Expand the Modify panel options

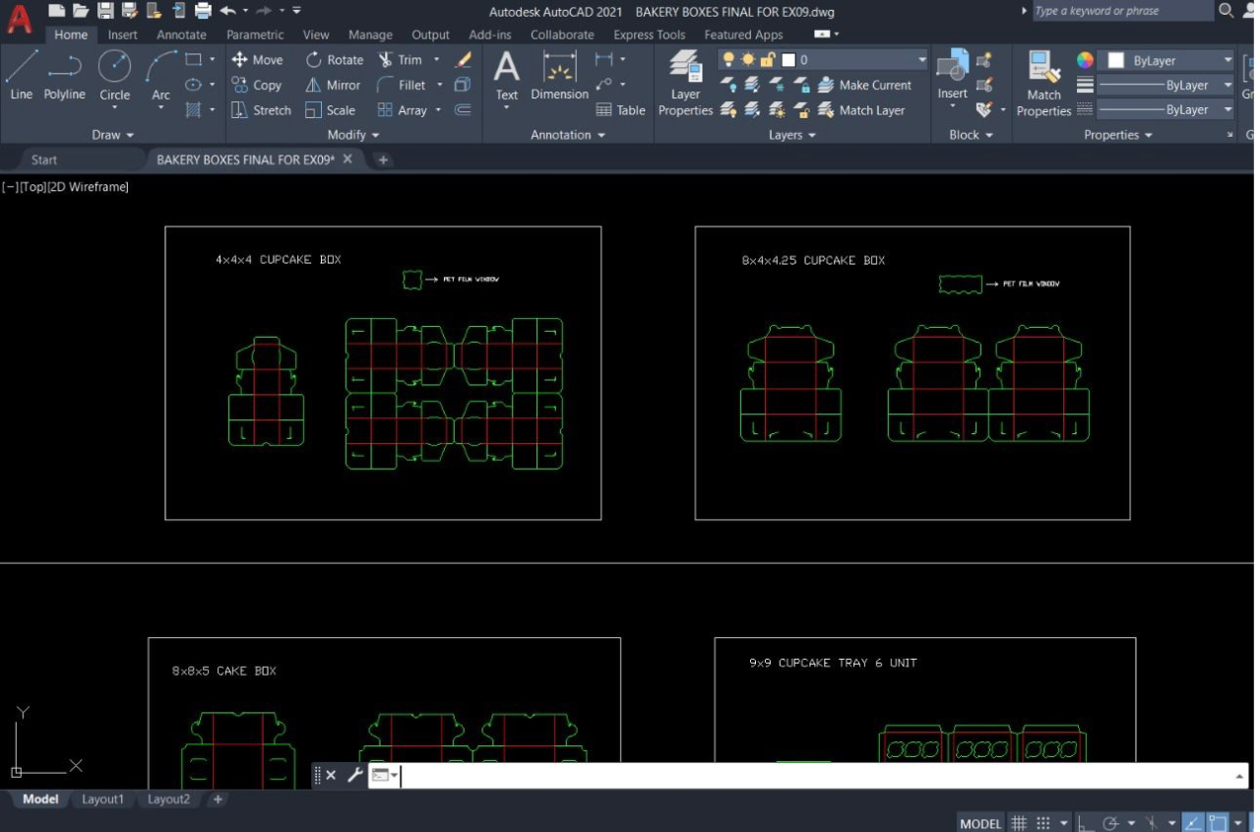353,135
